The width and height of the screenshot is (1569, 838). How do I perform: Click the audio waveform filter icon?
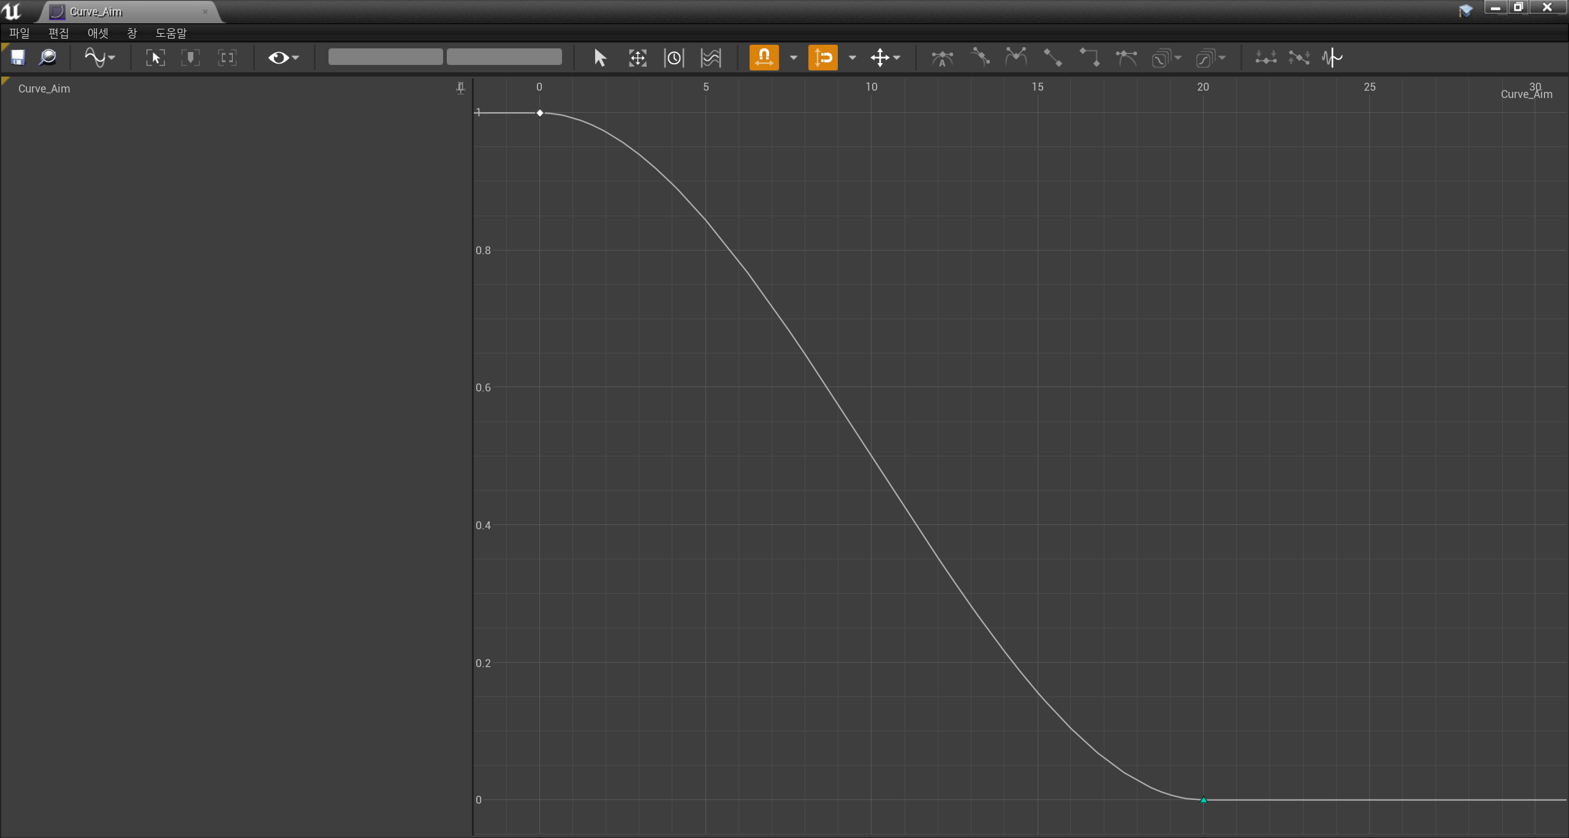[x=1332, y=58]
